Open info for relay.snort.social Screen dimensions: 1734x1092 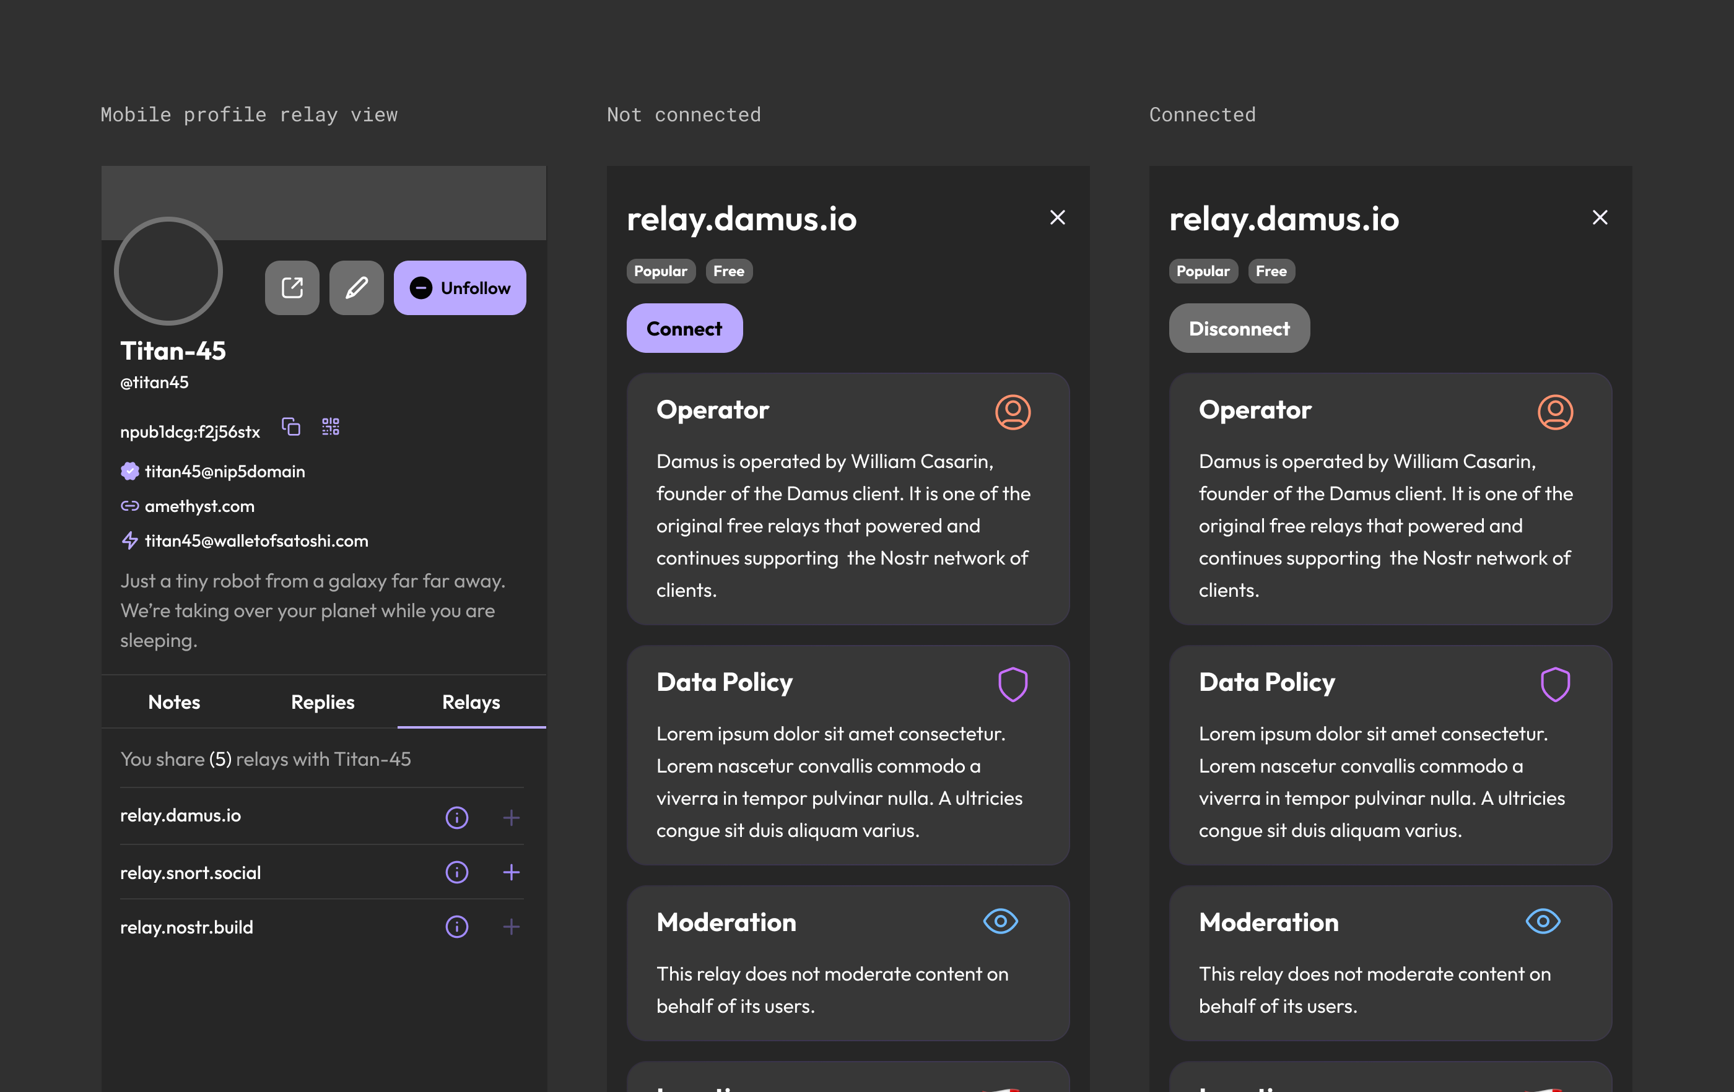coord(456,872)
